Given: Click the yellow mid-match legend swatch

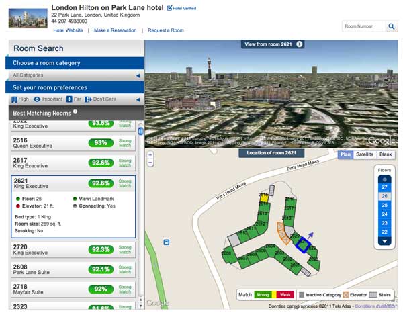Looking at the screenshot, I should (x=274, y=295).
